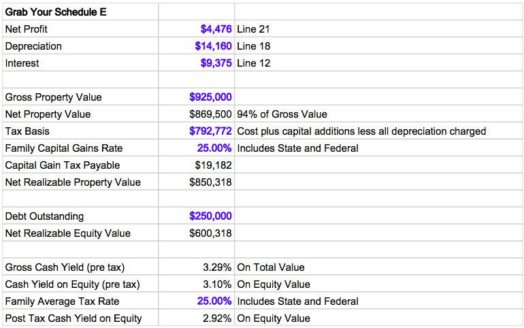524x328 pixels.
Task: Click the '94% of Gross Value' note
Action: click(282, 114)
